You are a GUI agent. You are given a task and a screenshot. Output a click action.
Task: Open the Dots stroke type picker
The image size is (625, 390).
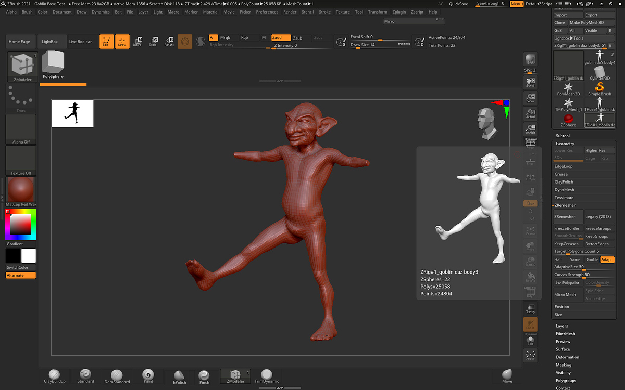coord(21,98)
